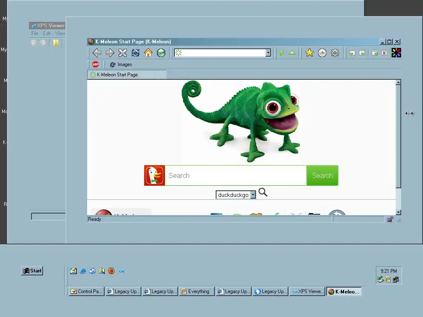Click the Forward icon in the XPS Viewer toolbar
Screen dimensions: 423x317
(43, 43)
